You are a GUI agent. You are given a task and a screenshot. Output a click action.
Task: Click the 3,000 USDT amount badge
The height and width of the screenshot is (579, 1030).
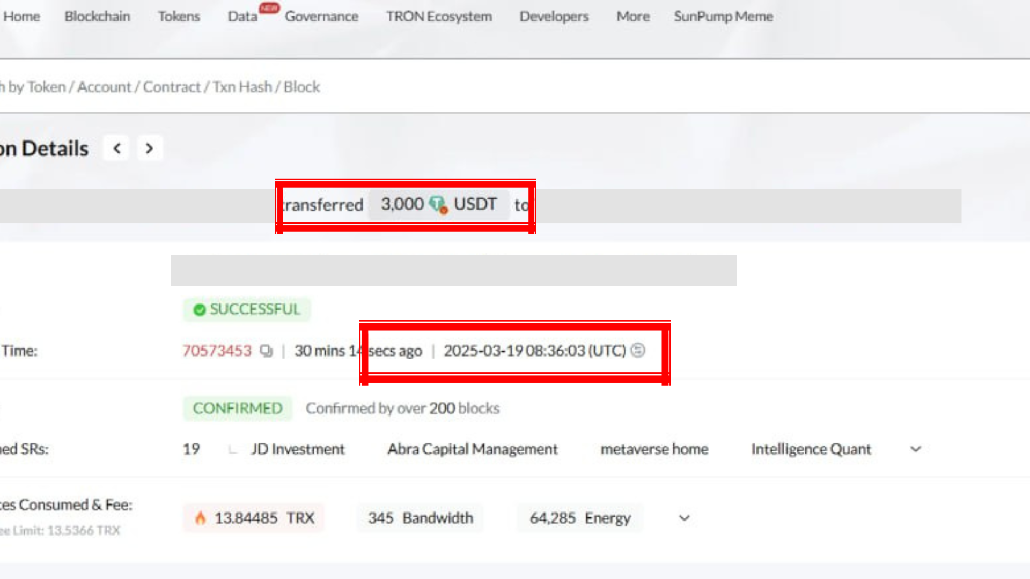[439, 204]
